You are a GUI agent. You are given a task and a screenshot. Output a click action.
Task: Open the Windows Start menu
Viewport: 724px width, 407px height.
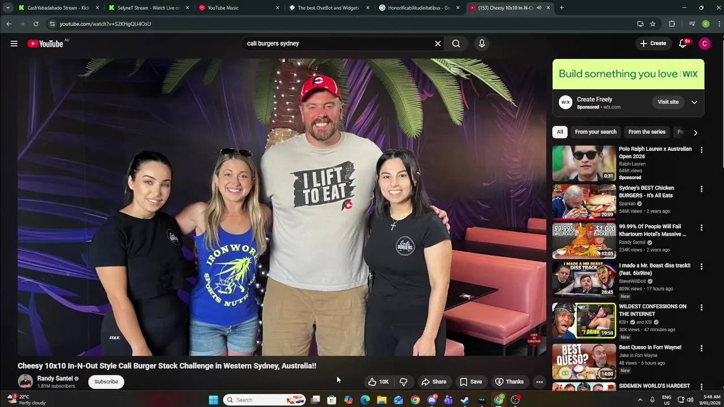click(213, 400)
